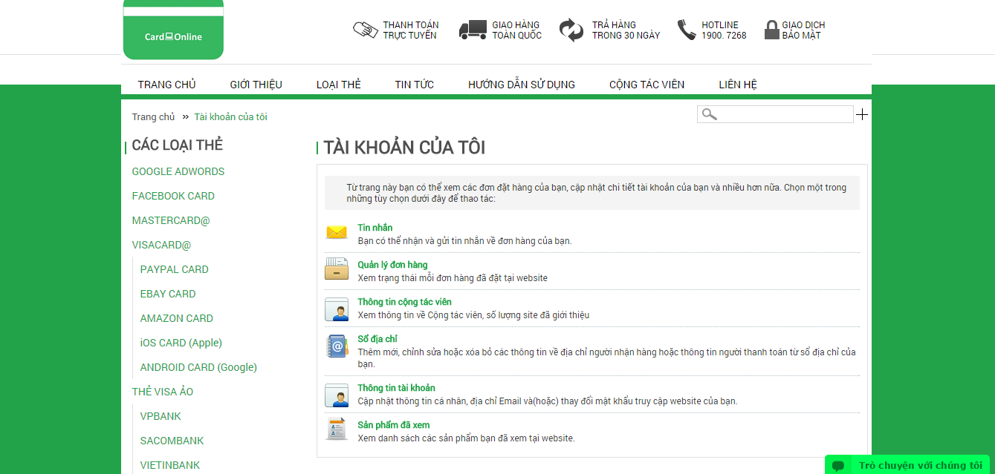The image size is (995, 474).
Task: Click Tài khoản của tôi breadcrumb
Action: (231, 117)
